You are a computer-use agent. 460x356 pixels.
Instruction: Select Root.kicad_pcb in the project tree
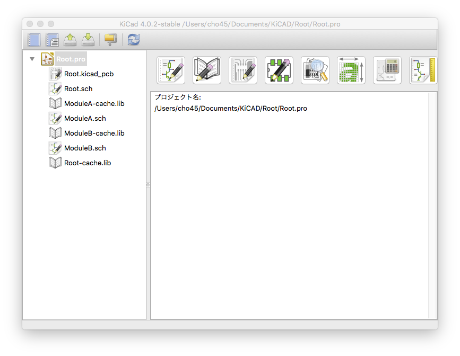click(x=89, y=74)
